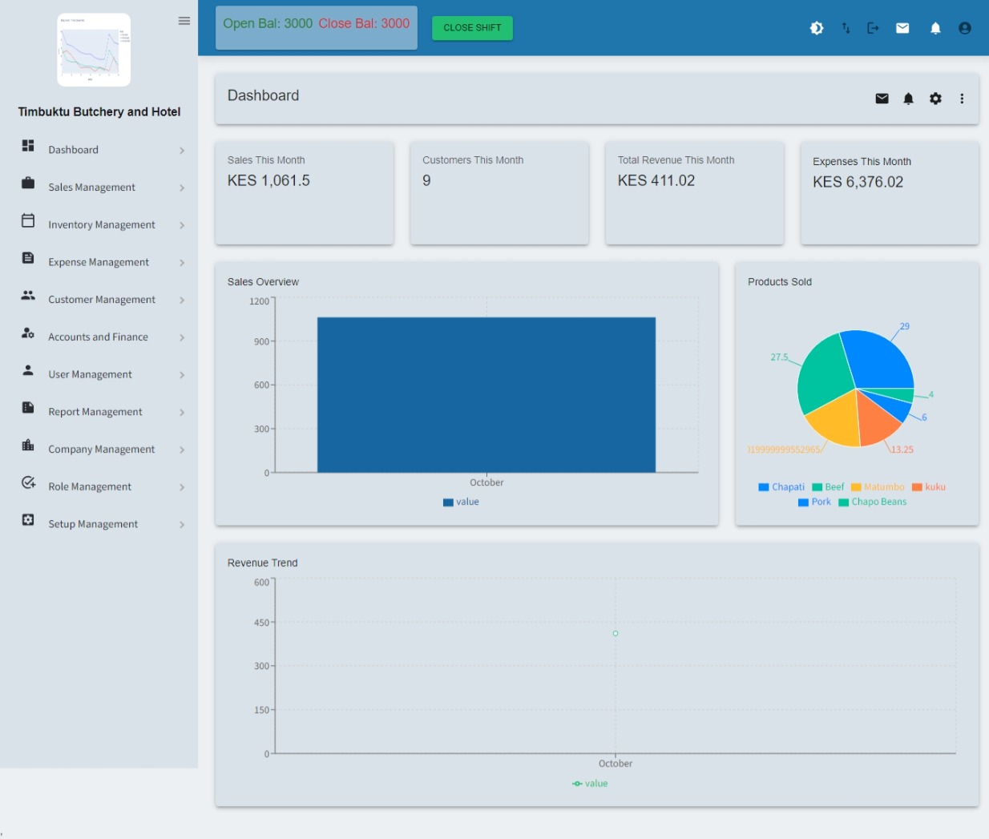
Task: Toggle the brightness theme icon in top bar
Action: [817, 28]
